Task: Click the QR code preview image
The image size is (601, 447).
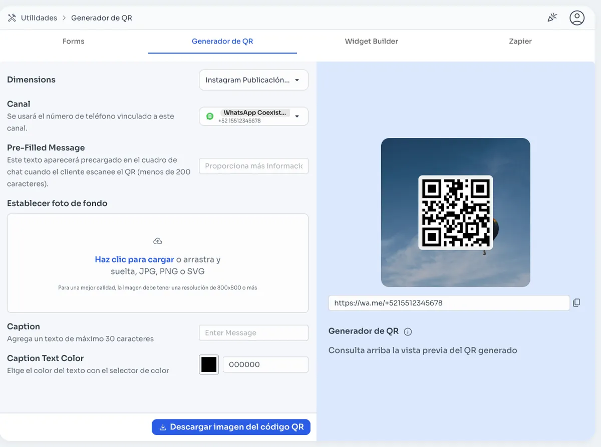Action: (x=456, y=212)
